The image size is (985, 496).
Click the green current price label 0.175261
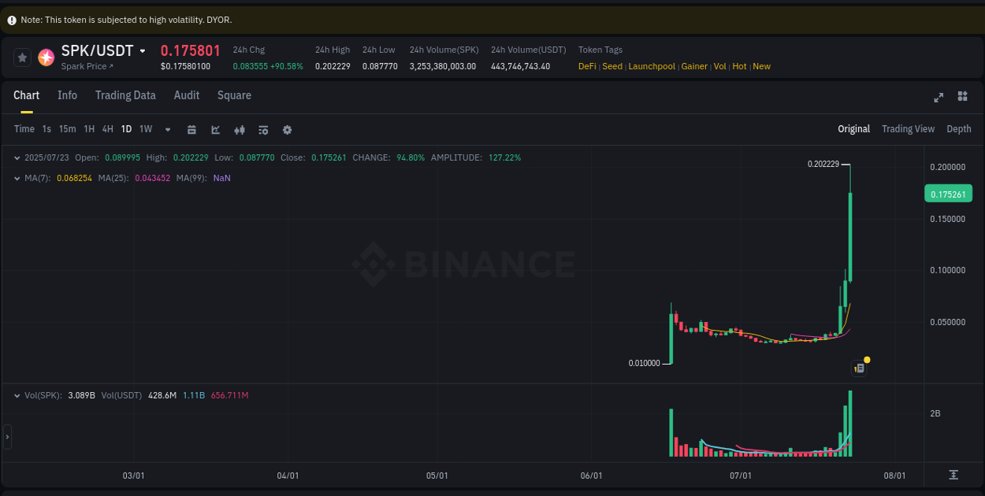click(948, 193)
